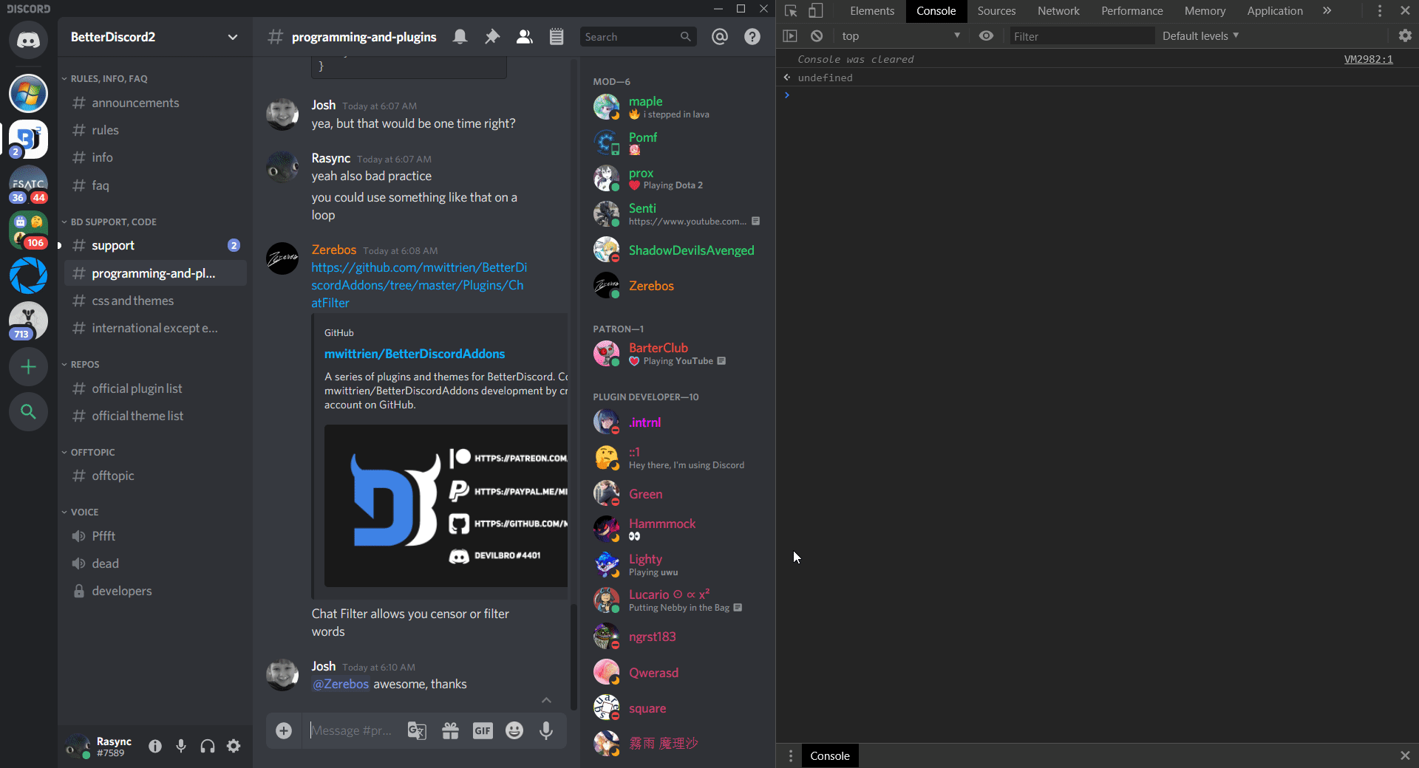This screenshot has width=1419, height=768.
Task: Show more DevTools tabs chevron
Action: [1327, 11]
